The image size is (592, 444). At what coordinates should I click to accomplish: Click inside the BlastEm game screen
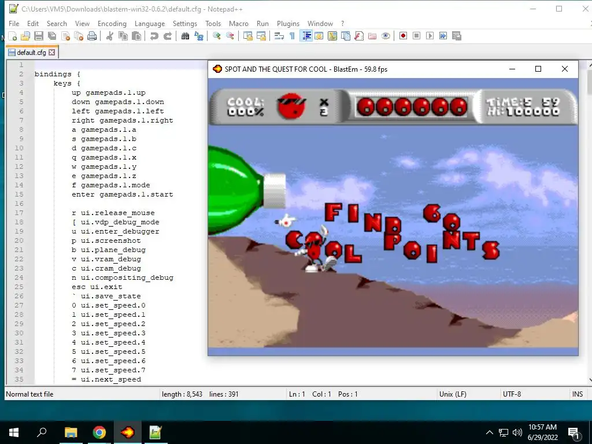393,217
